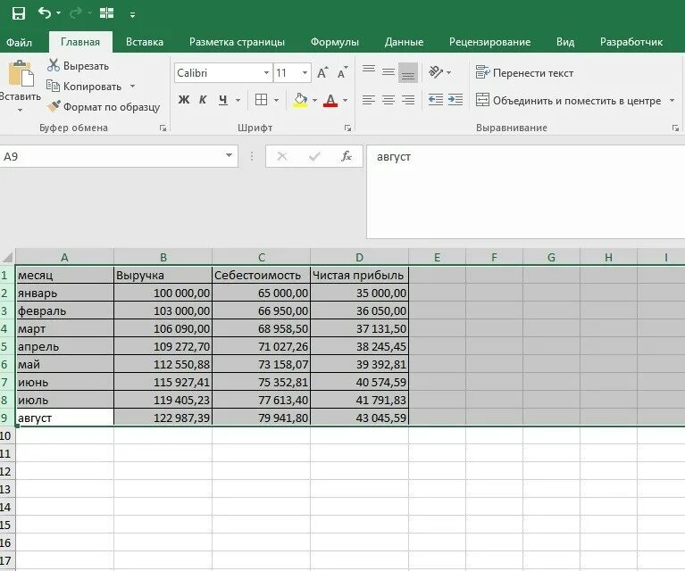Click the Вставить paste clipboard icon
Image resolution: width=685 pixels, height=571 pixels.
coord(21,73)
